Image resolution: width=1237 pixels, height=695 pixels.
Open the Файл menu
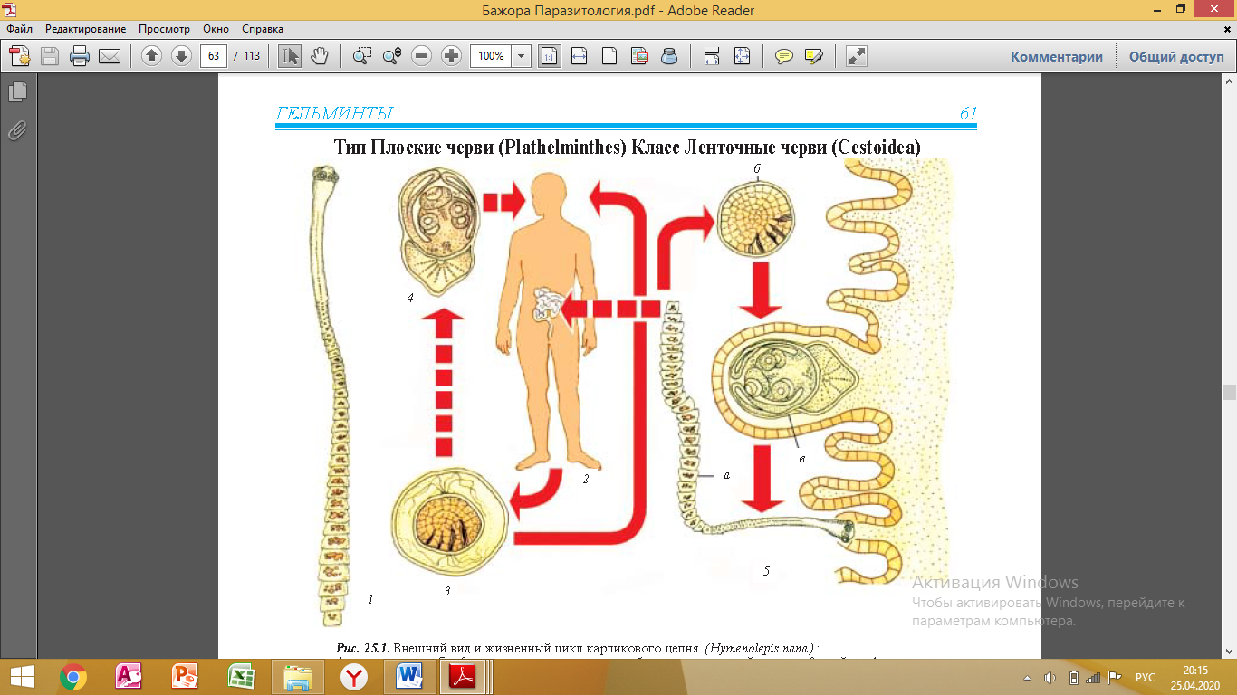pos(20,29)
